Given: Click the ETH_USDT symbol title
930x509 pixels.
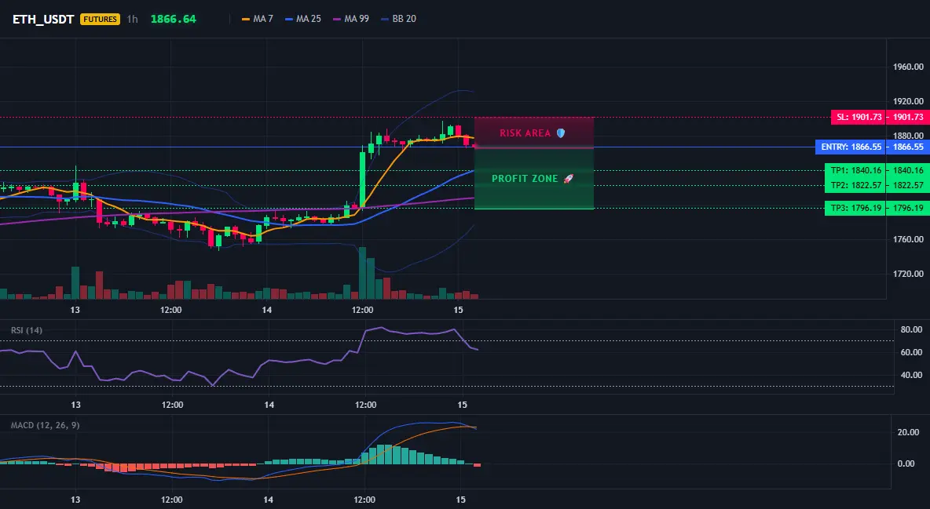Looking at the screenshot, I should [x=43, y=19].
